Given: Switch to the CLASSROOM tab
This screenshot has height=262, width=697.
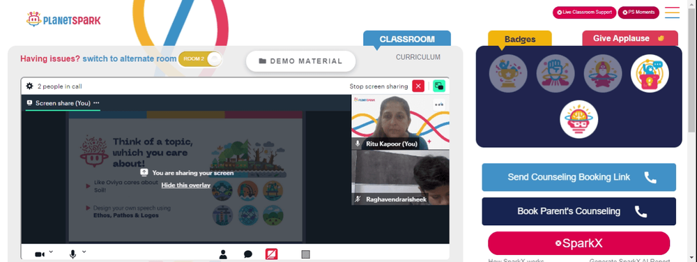Looking at the screenshot, I should point(407,38).
